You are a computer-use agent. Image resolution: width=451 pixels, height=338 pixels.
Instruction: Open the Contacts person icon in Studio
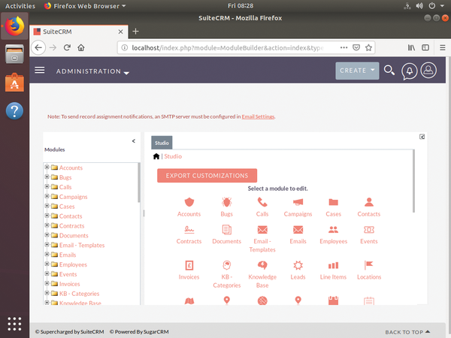click(369, 202)
